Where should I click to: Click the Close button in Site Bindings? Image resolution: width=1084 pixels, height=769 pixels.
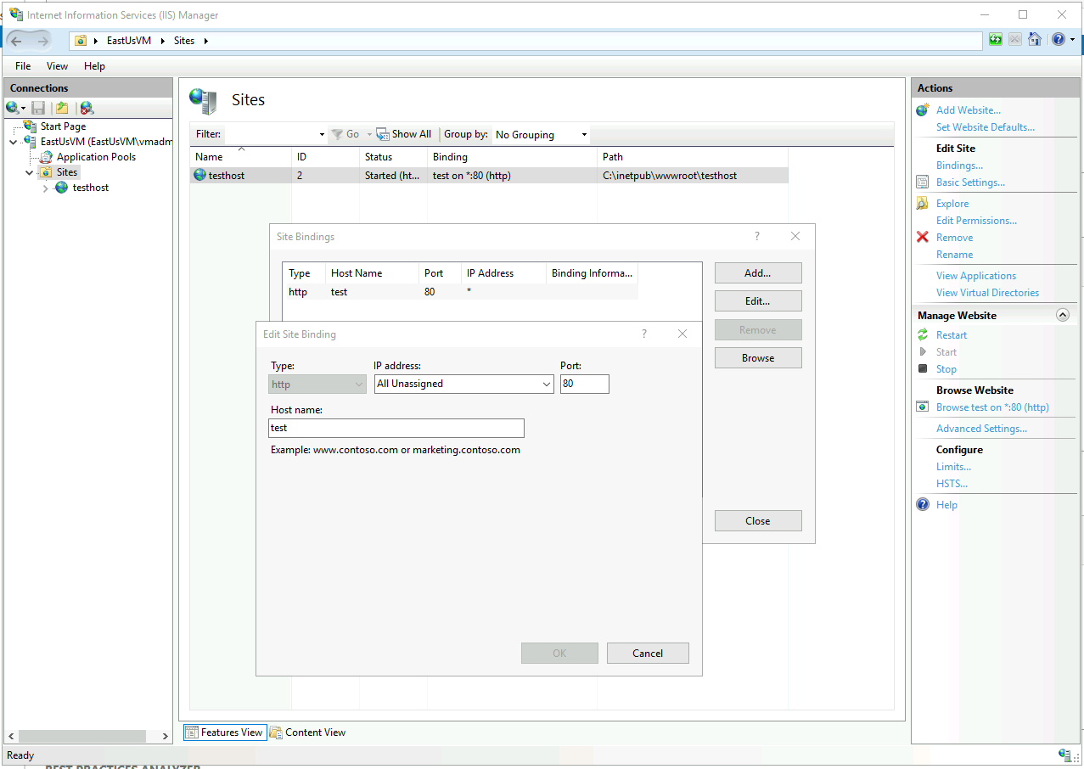[x=758, y=521]
